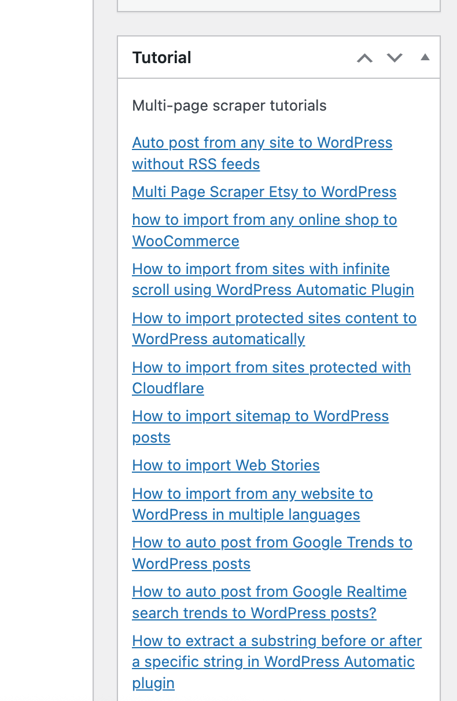Open the Google Trends auto post tutorial
This screenshot has height=701, width=457.
tap(272, 543)
